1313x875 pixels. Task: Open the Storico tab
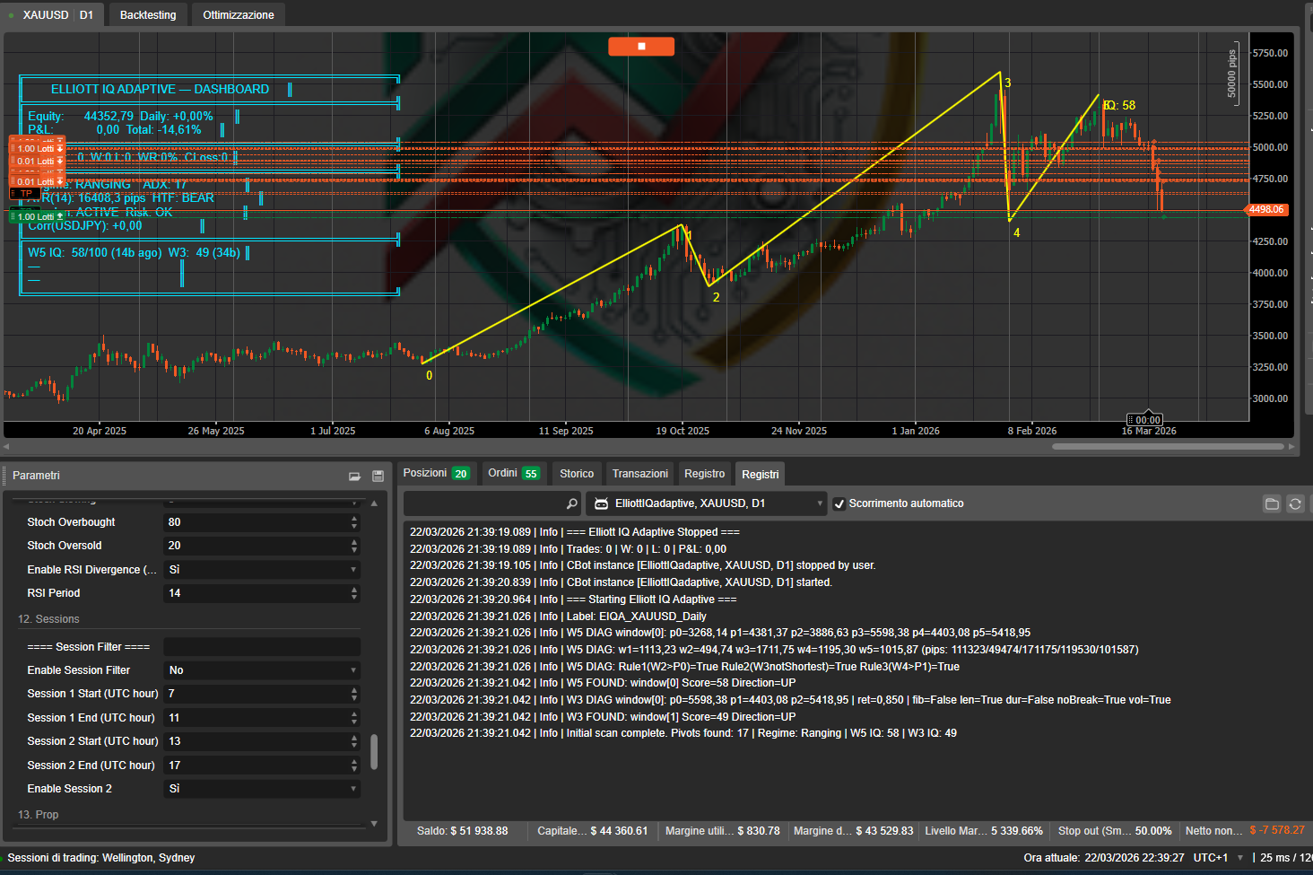(576, 473)
